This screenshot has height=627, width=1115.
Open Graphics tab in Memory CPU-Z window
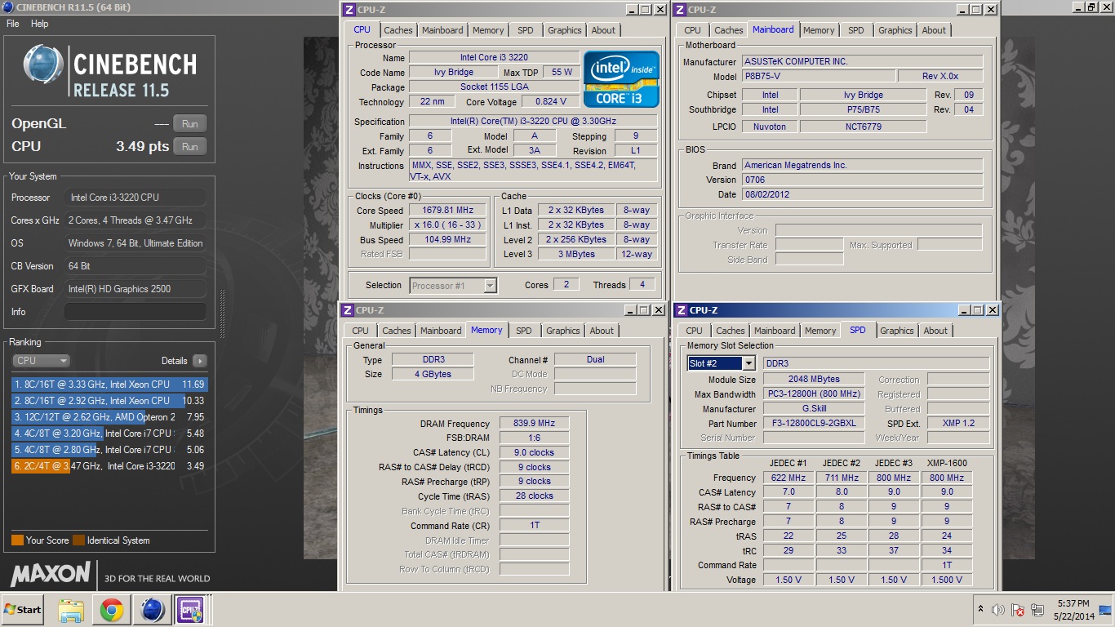563,331
